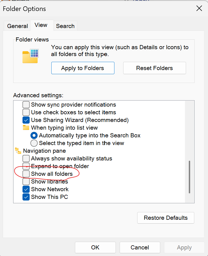Click the Folder views folder icon
This screenshot has height=256, width=208.
30,56
